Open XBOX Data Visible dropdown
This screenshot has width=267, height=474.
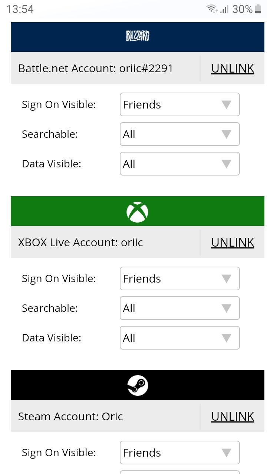(x=180, y=338)
